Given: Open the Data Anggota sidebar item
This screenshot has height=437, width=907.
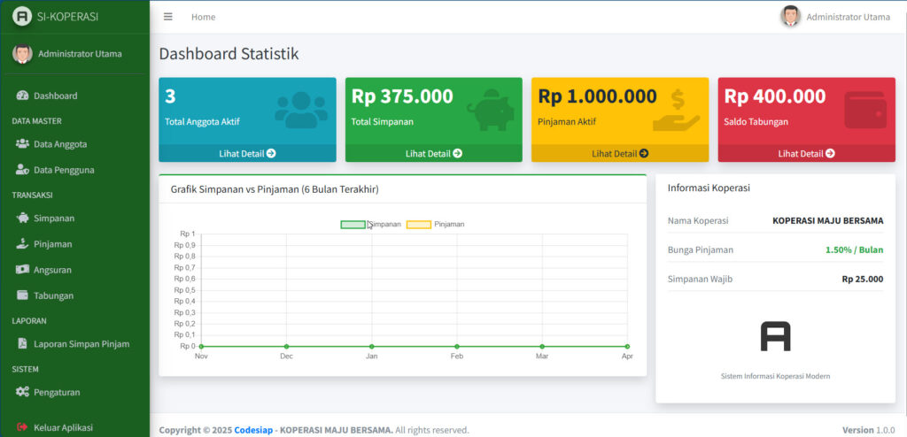Looking at the screenshot, I should 59,143.
